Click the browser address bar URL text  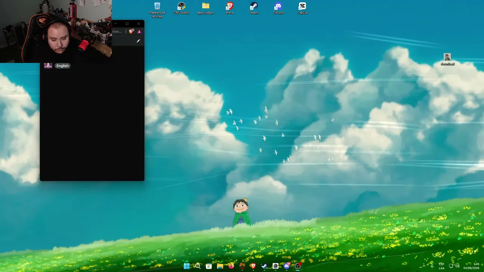point(117,32)
